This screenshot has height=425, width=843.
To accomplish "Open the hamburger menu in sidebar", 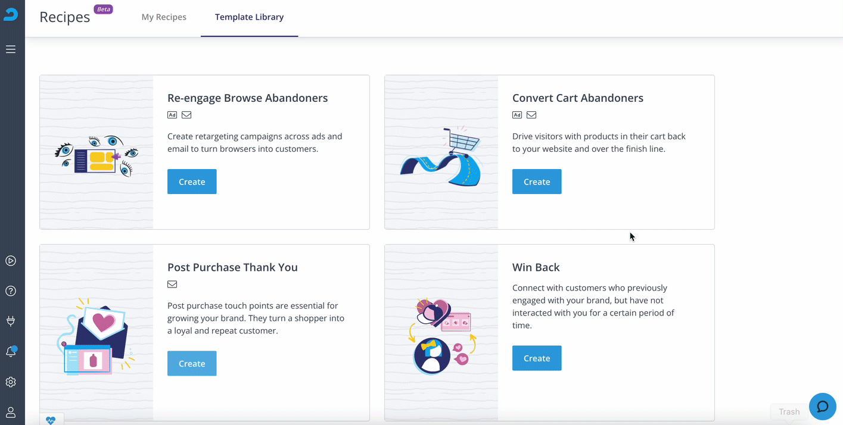I will [x=11, y=49].
